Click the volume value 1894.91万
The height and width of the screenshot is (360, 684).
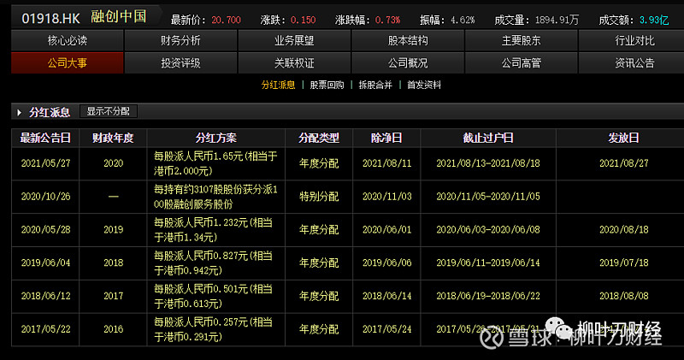pyautogui.click(x=557, y=20)
